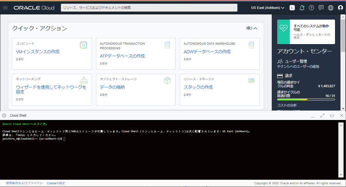The image size is (346, 187).
Task: Collapse the Quick Actions section with 縮小
Action: click(x=252, y=28)
